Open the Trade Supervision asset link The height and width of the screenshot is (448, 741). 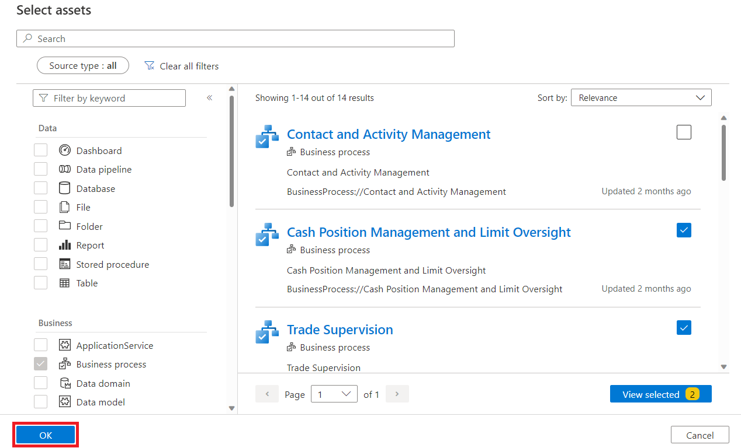coord(340,330)
